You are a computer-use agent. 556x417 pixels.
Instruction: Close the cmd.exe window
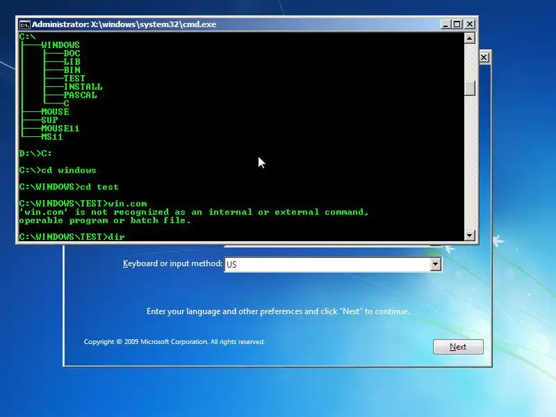[470, 24]
